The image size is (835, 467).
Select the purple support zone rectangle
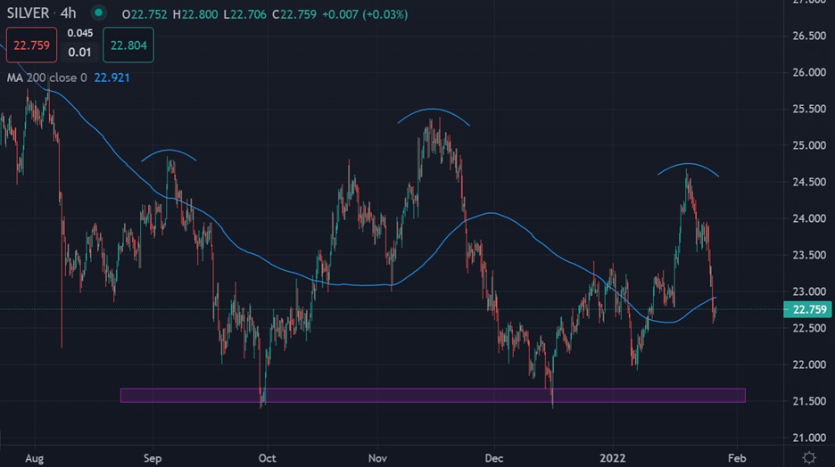(432, 395)
